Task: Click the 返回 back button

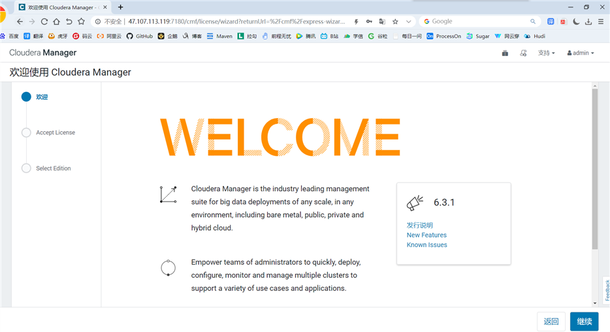Action: point(551,322)
